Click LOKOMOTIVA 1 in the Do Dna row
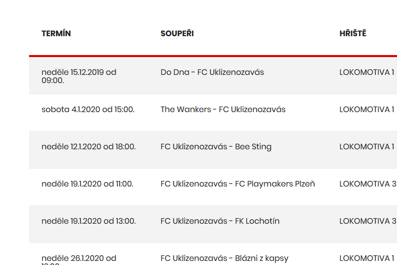This screenshot has height=265, width=397. pos(366,72)
